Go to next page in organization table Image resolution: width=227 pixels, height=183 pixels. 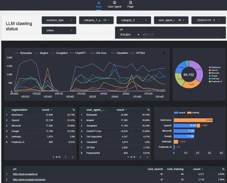(x=73, y=157)
